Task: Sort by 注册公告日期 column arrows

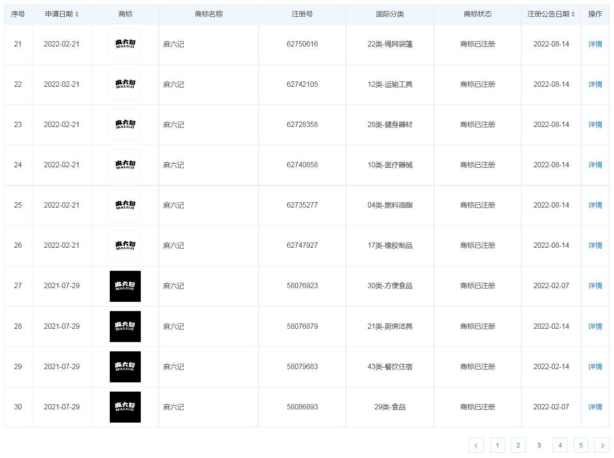Action: (573, 14)
